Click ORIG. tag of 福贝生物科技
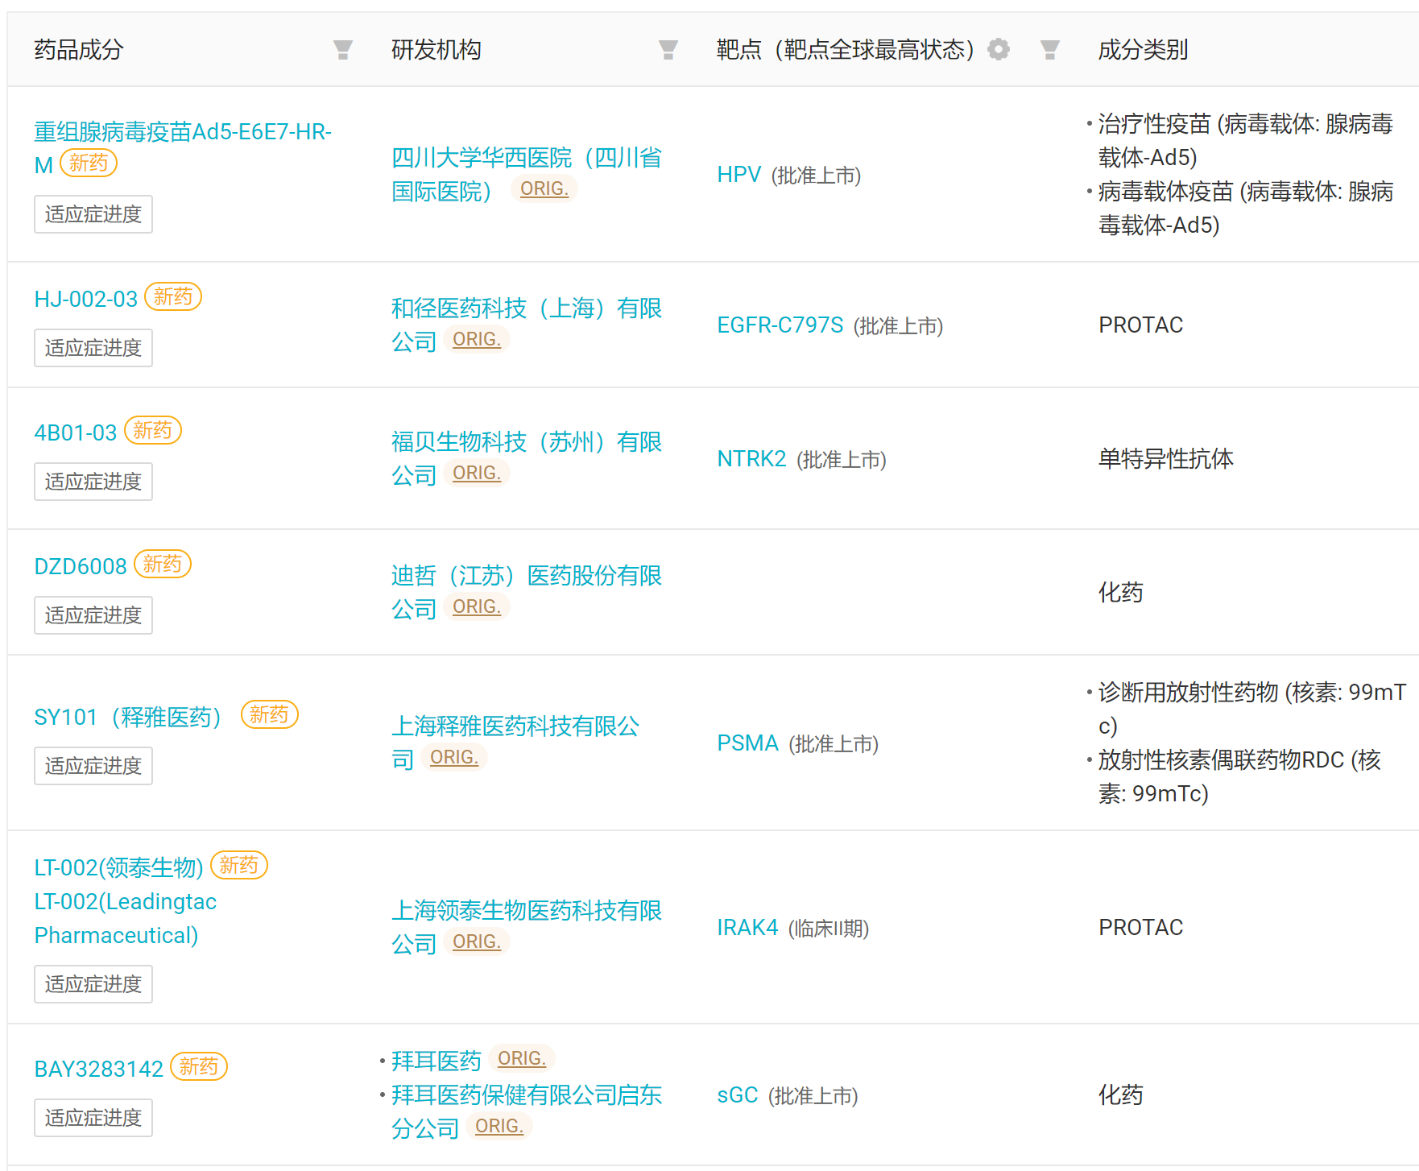 [477, 474]
